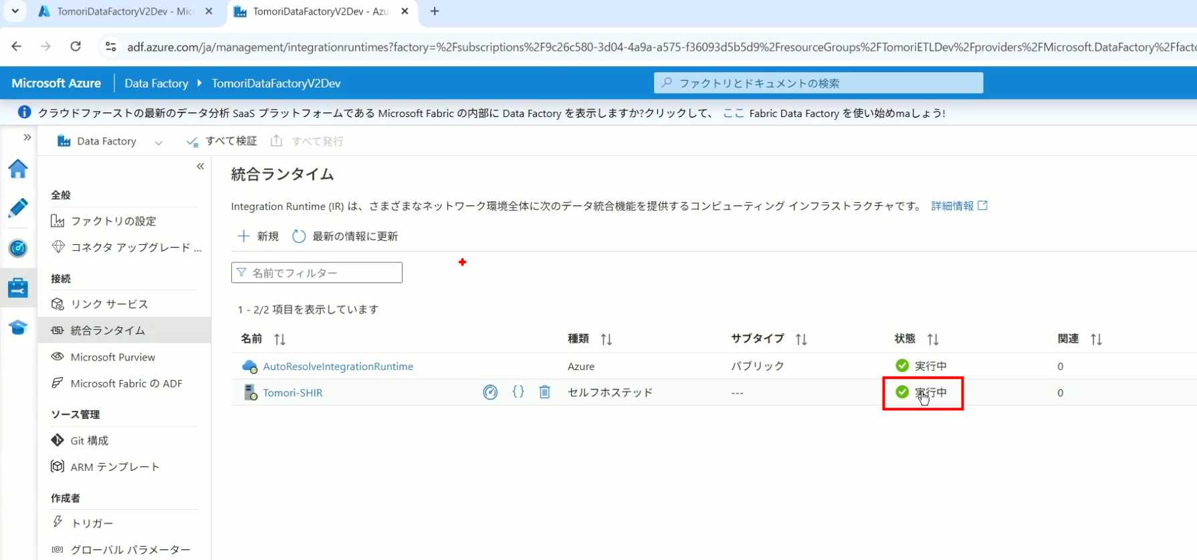Collapse the management side panel
The width and height of the screenshot is (1197, 560).
(200, 167)
